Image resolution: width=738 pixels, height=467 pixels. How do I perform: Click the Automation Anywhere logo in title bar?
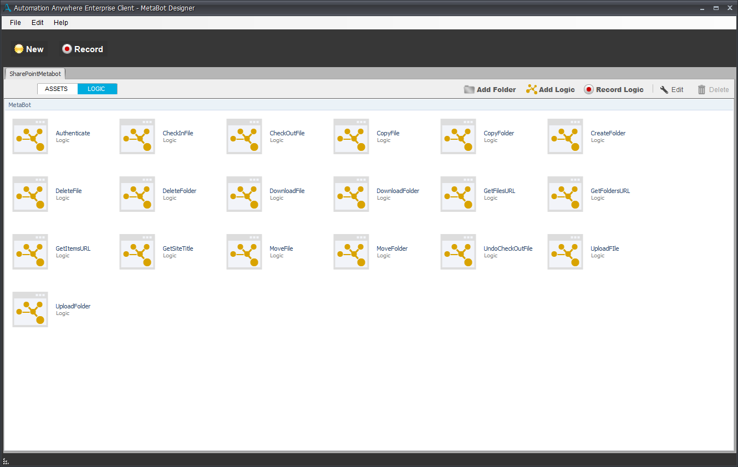pyautogui.click(x=7, y=8)
